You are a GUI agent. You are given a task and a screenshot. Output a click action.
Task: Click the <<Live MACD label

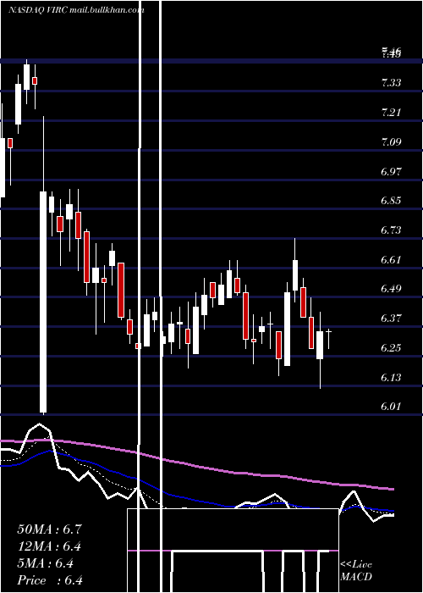356,571
